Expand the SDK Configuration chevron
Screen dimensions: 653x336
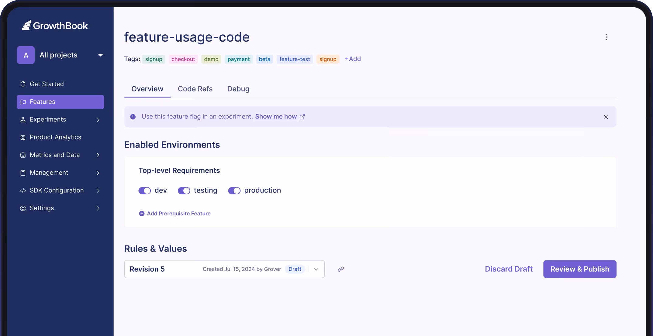click(x=98, y=190)
